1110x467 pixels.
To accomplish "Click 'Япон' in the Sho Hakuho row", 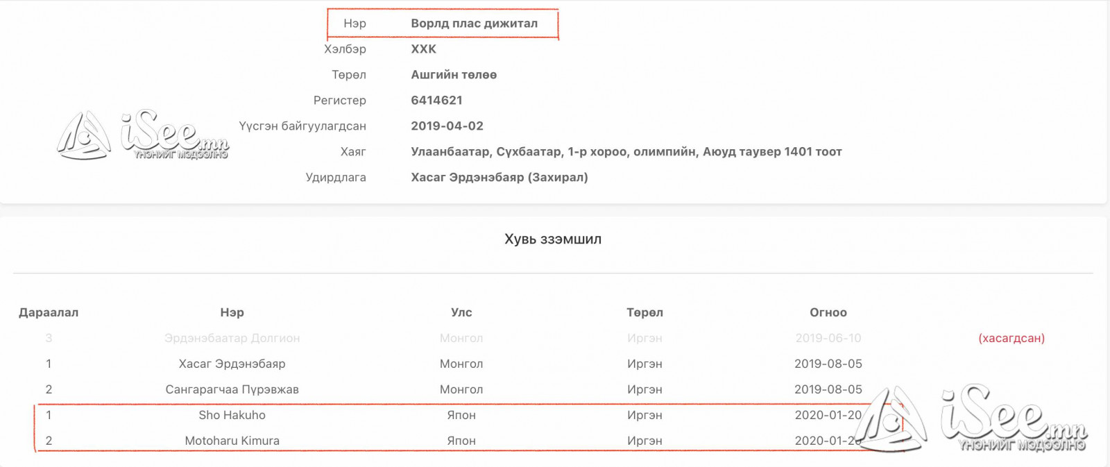I will pyautogui.click(x=461, y=416).
